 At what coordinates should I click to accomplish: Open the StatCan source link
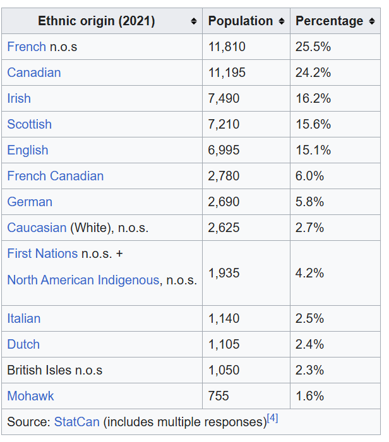77,422
